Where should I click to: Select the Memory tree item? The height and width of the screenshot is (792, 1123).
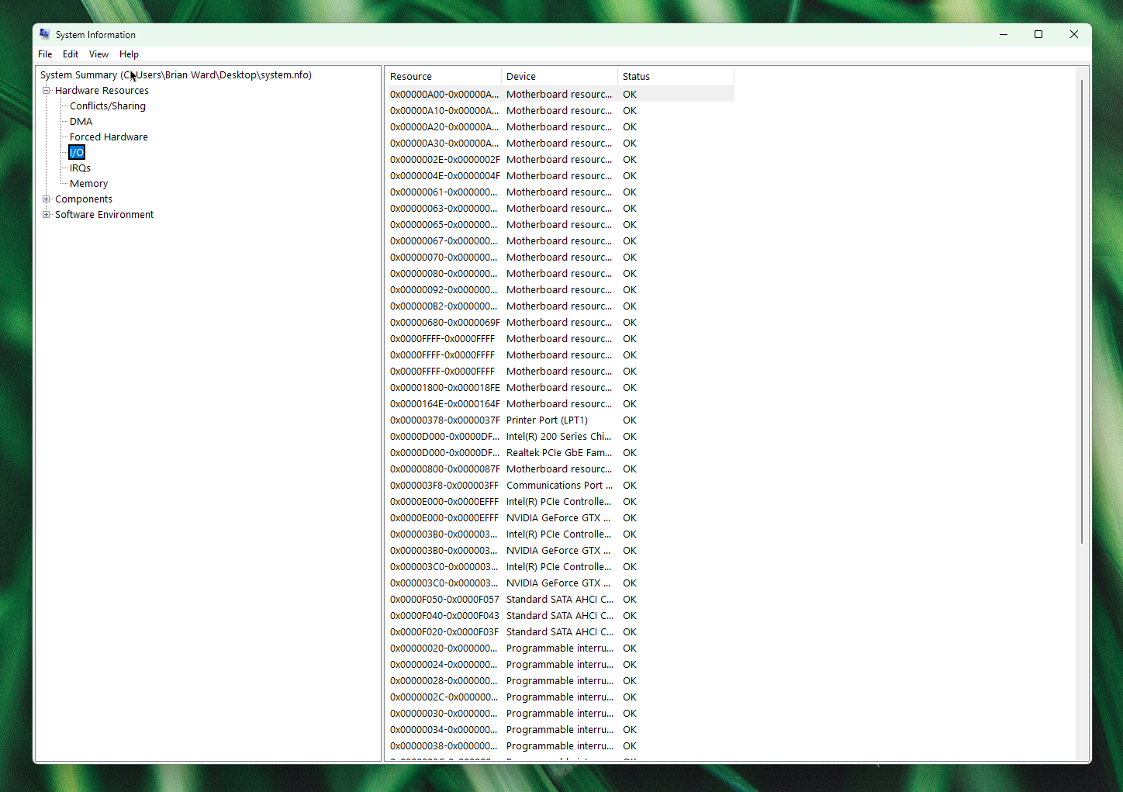tap(88, 184)
